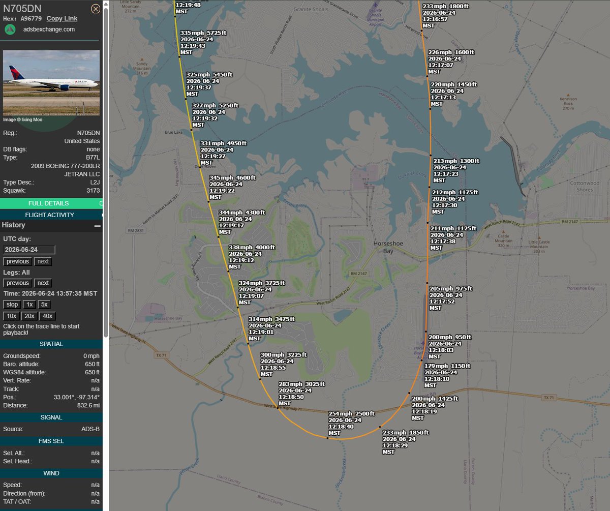Click the position value 33.001°, -97.314°
The height and width of the screenshot is (511, 610).
(77, 397)
